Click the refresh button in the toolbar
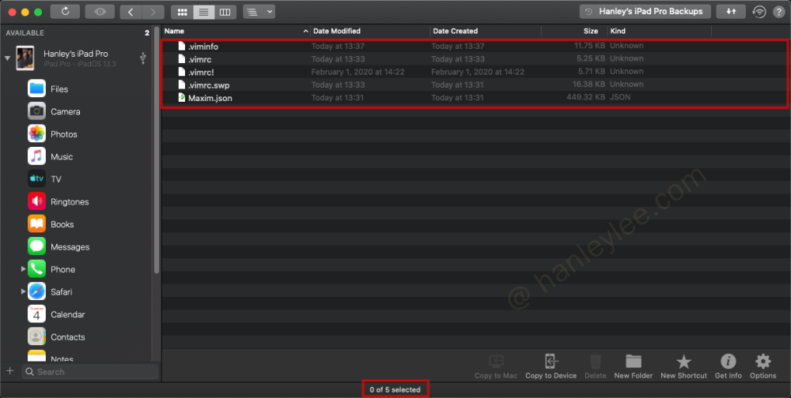 tap(65, 12)
